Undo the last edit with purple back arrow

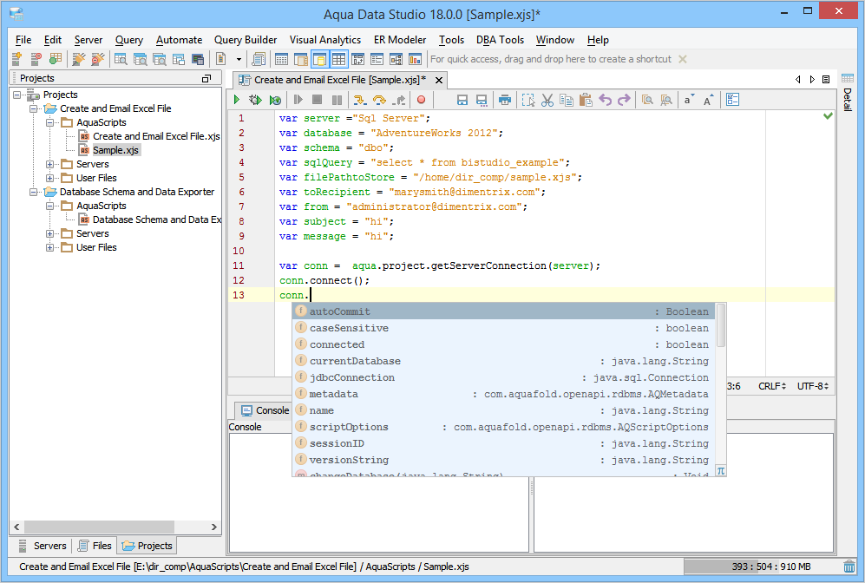tap(606, 100)
